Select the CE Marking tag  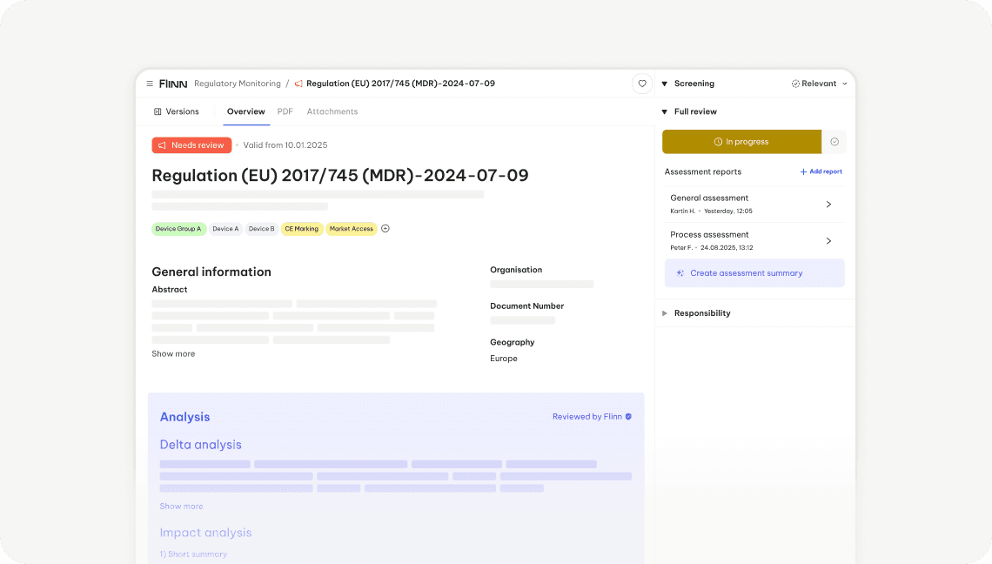point(302,229)
